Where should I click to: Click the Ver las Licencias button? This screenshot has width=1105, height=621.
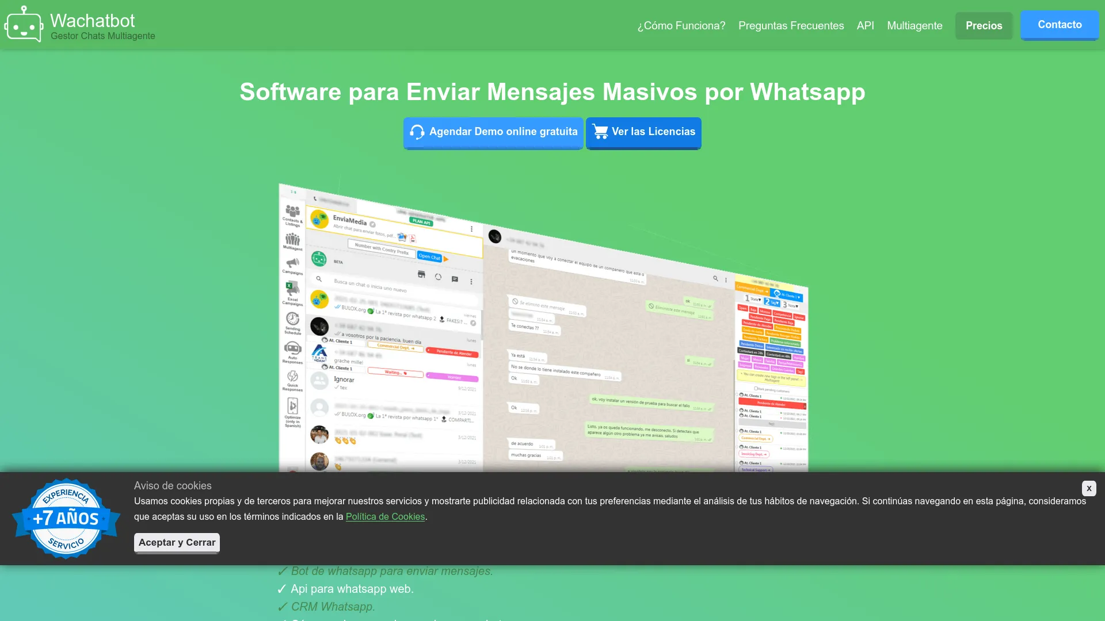(643, 133)
